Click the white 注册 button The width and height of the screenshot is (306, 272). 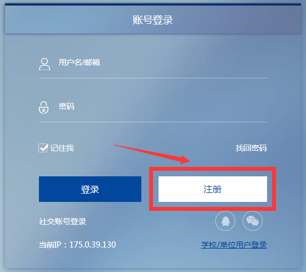(x=213, y=189)
